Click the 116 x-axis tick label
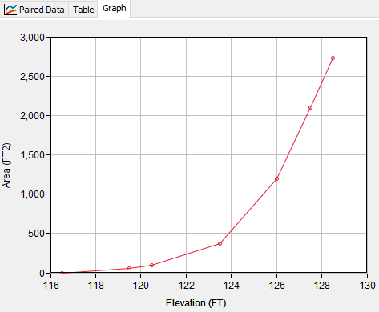 pos(50,286)
